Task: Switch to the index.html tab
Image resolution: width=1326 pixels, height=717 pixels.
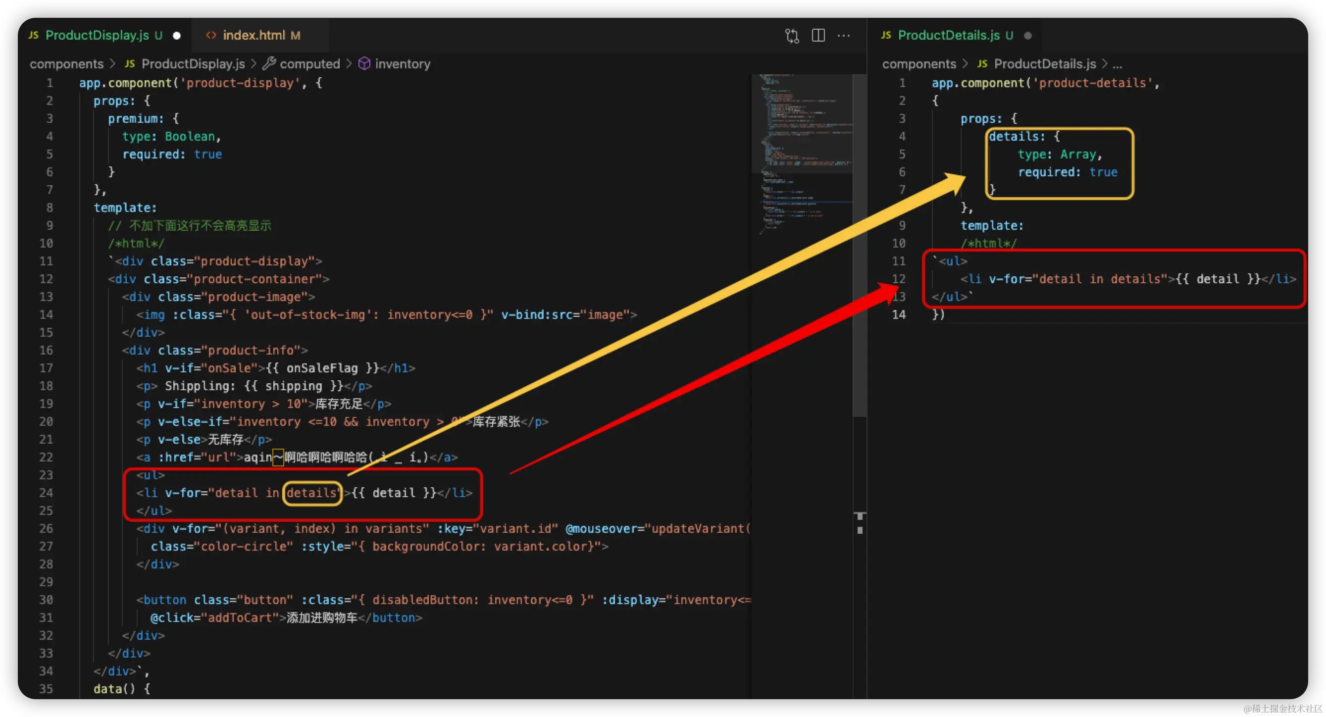Action: click(x=254, y=36)
